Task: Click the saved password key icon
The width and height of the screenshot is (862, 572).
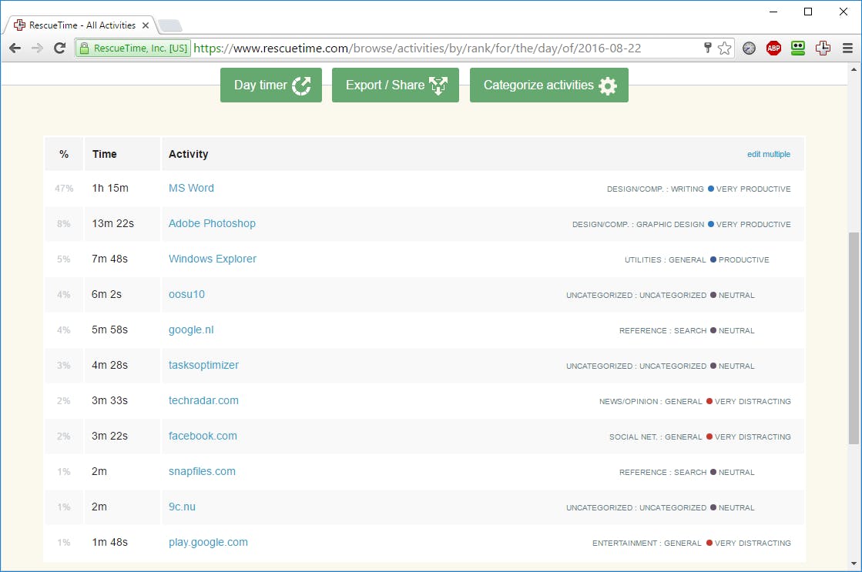Action: [x=707, y=48]
